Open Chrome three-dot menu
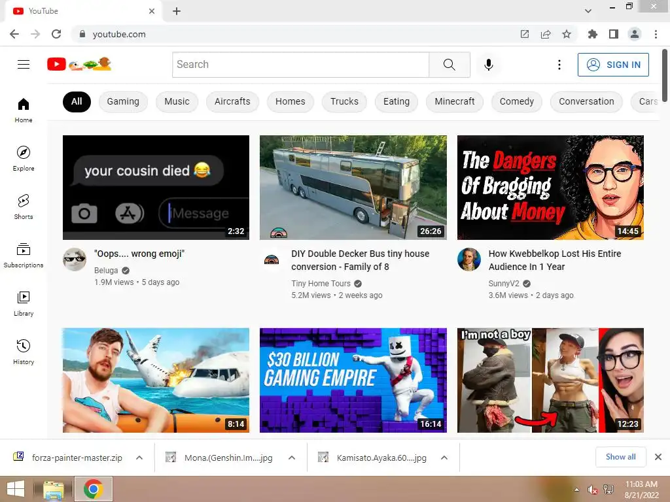The width and height of the screenshot is (670, 502). click(656, 34)
